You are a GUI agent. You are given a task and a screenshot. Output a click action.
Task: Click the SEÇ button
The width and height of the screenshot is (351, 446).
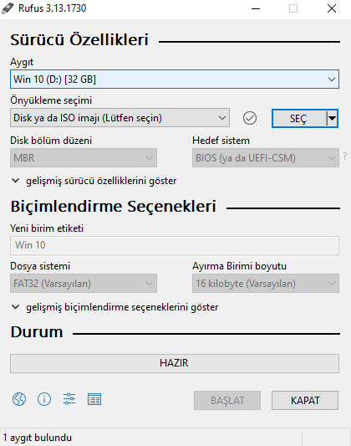pos(298,118)
